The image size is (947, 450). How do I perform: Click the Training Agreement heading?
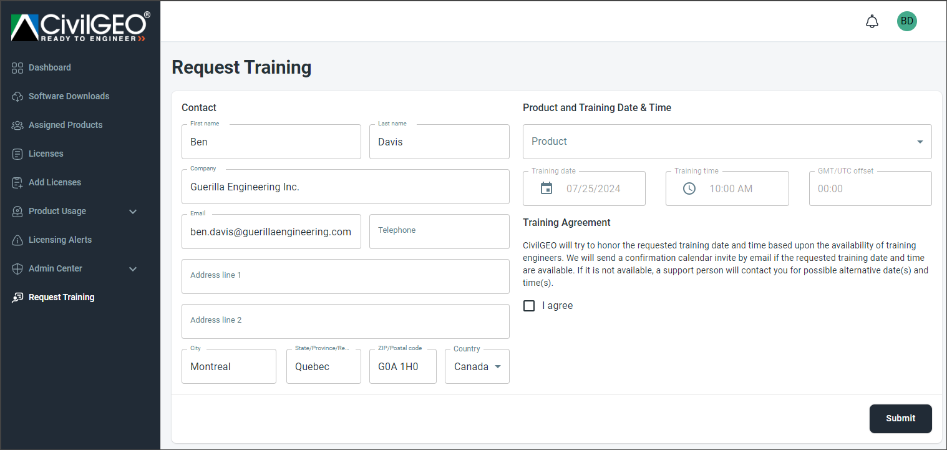point(566,223)
